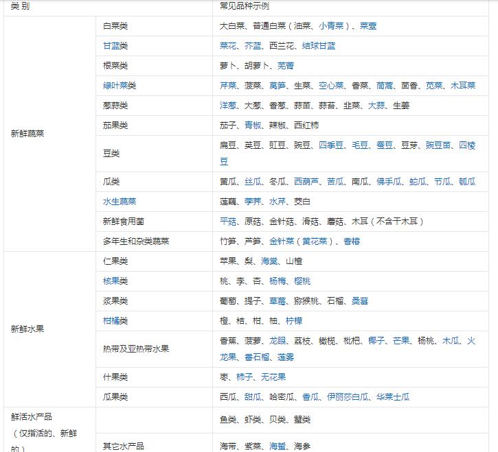Viewport: 498px width, 452px height.
Task: Open the 木瓜 link
Action: click(x=451, y=341)
